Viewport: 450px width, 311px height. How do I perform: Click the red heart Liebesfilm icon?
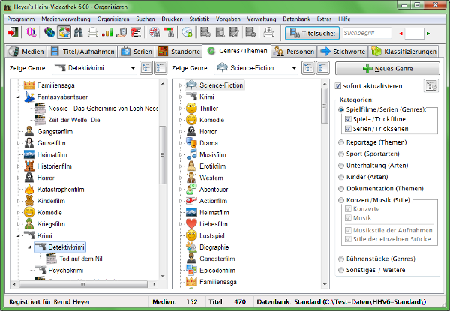click(191, 223)
